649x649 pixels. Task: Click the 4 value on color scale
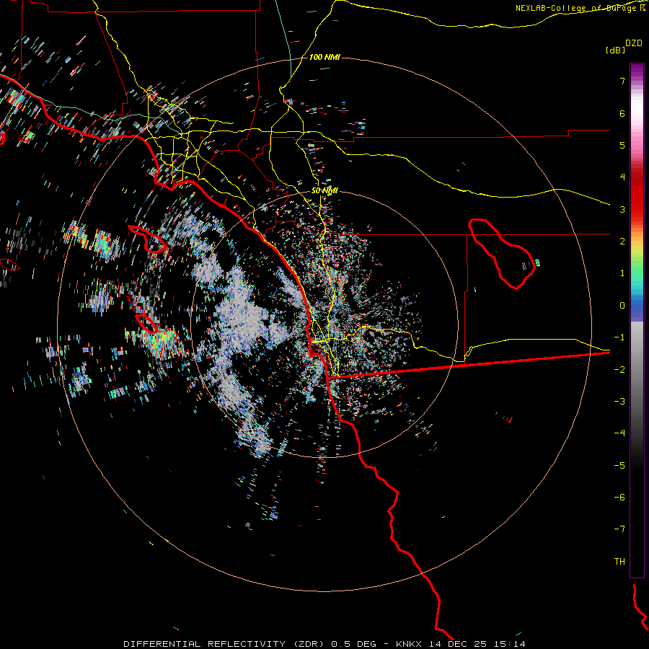click(x=622, y=177)
